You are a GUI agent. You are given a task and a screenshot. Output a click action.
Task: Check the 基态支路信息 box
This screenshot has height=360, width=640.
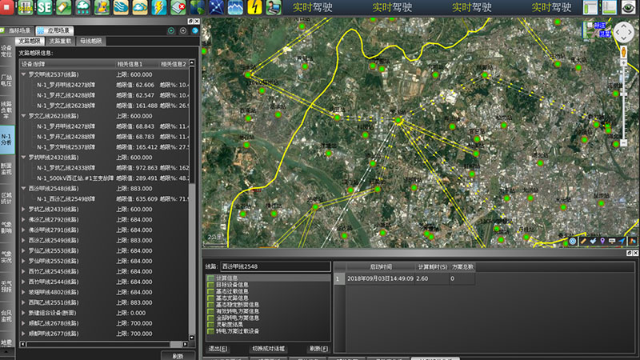211,298
